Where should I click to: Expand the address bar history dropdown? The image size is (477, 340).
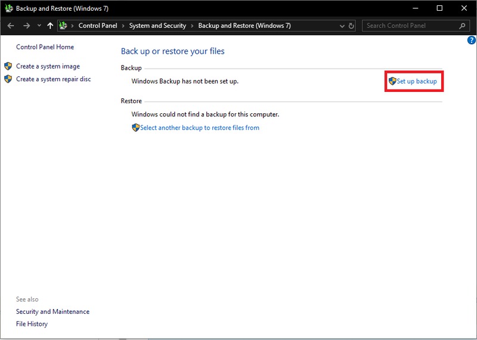tap(342, 26)
